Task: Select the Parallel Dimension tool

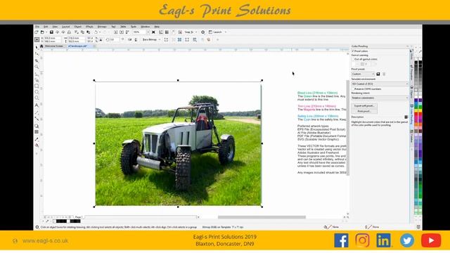Action: (x=37, y=112)
